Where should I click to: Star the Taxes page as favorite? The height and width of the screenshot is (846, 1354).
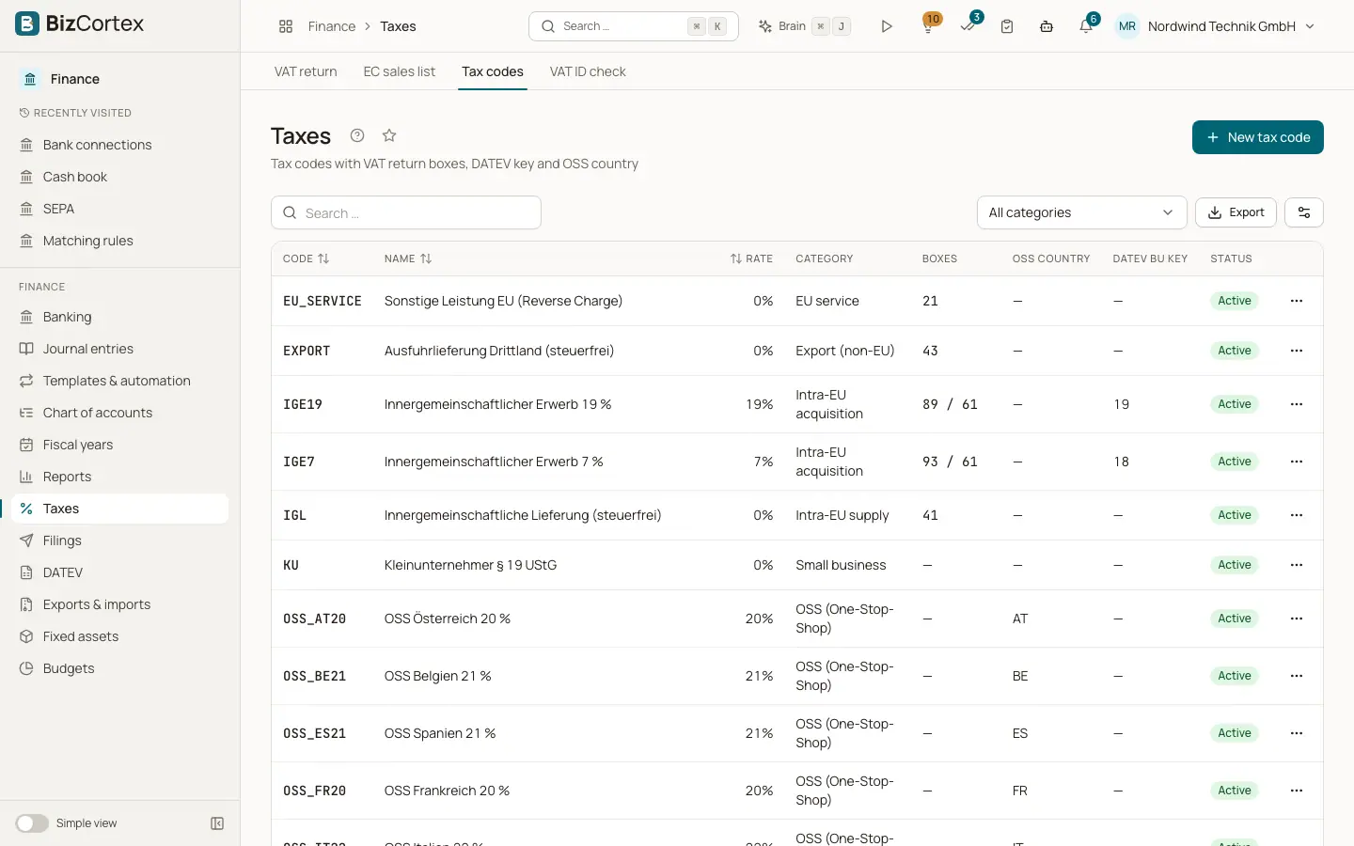tap(389, 135)
